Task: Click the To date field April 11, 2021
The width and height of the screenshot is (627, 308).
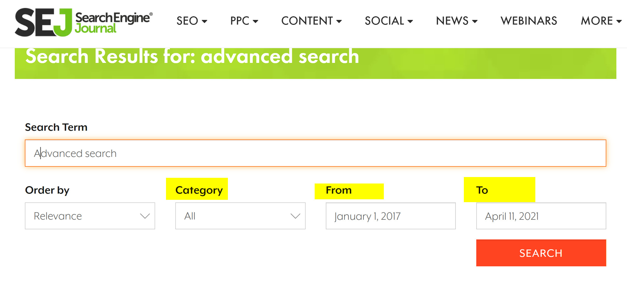Action: (541, 216)
